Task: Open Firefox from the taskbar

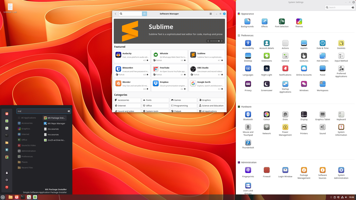Action: click(x=17, y=197)
